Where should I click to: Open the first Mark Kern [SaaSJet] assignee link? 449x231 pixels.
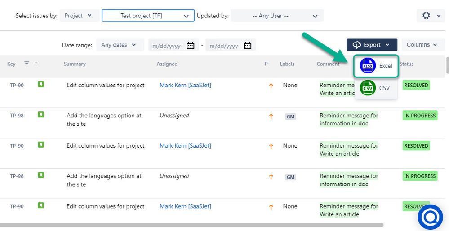coord(185,85)
